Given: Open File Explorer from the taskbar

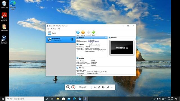Looking at the screenshot, I should click(58, 99).
